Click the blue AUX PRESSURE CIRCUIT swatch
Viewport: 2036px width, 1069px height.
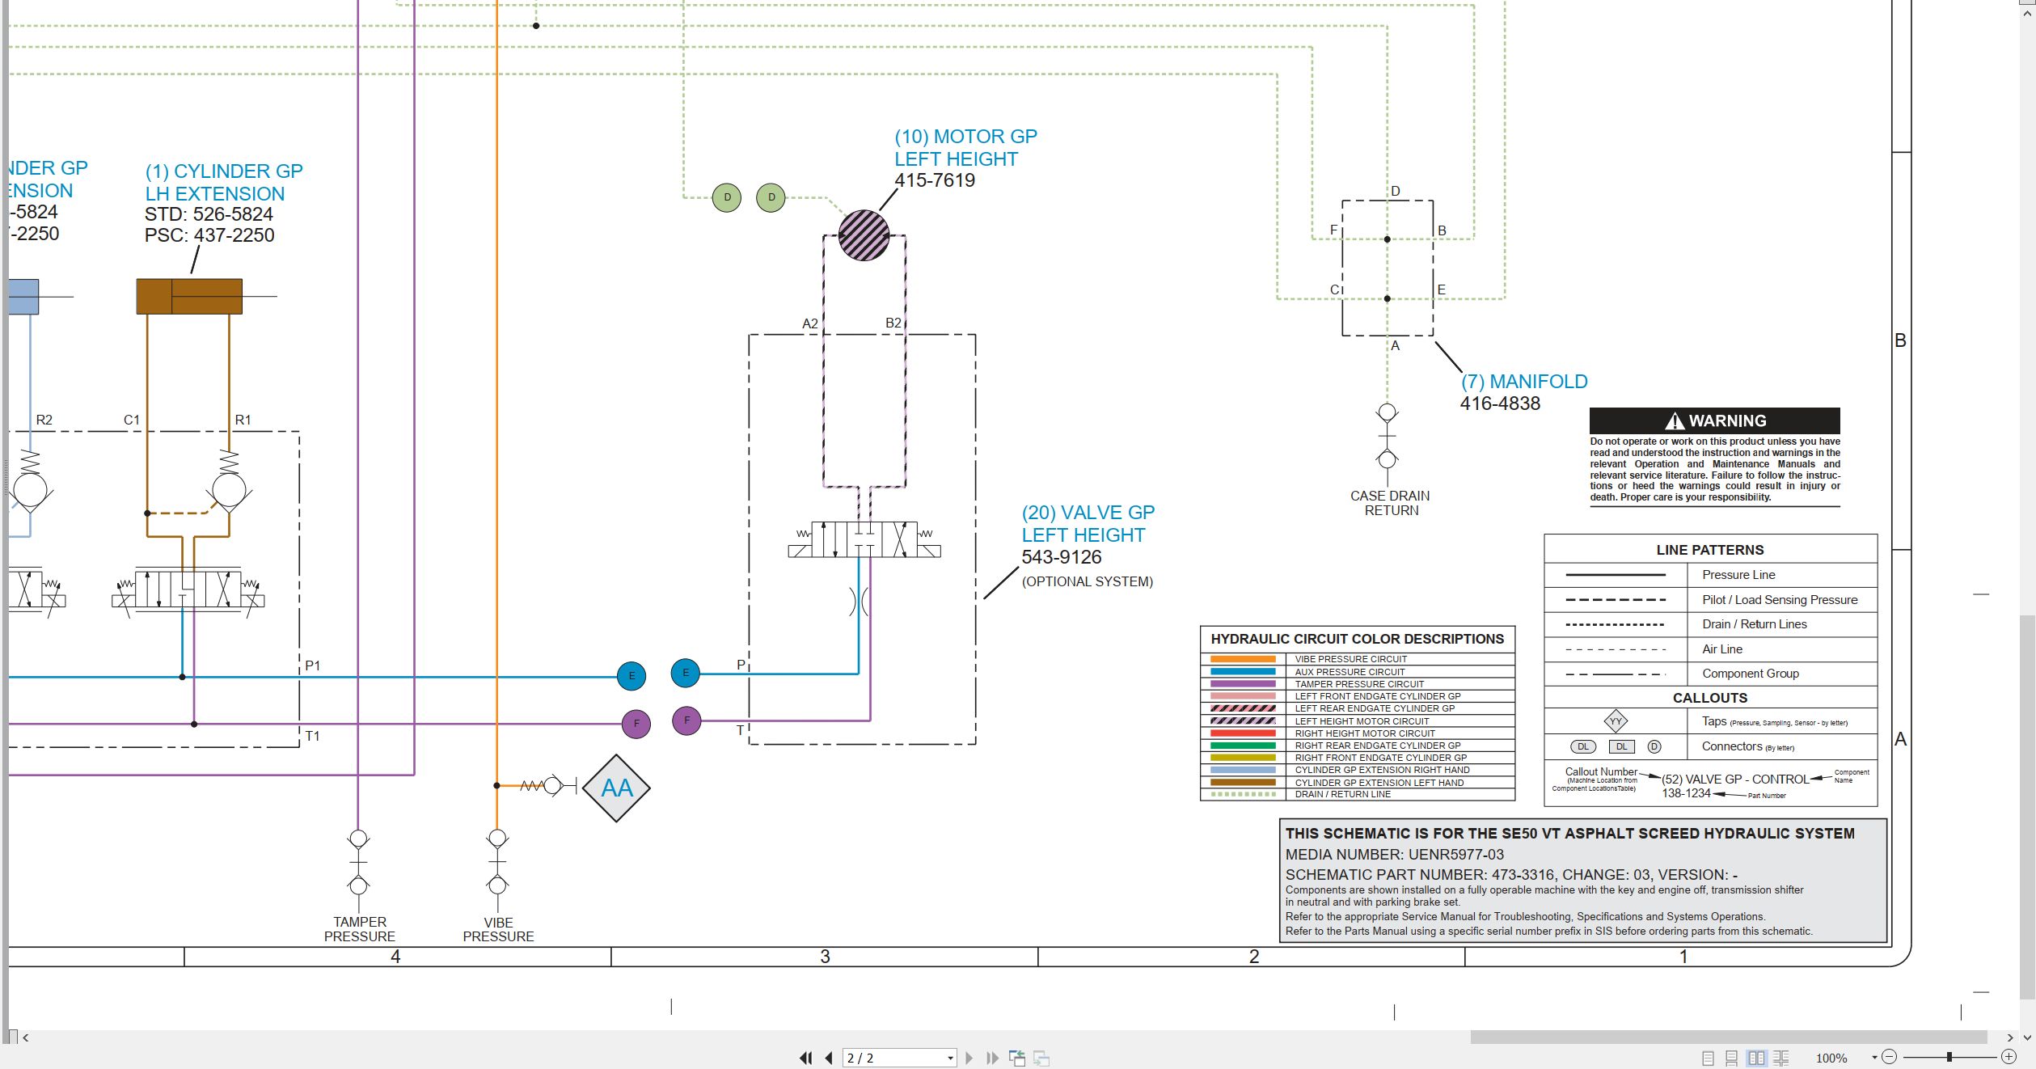tap(1243, 671)
